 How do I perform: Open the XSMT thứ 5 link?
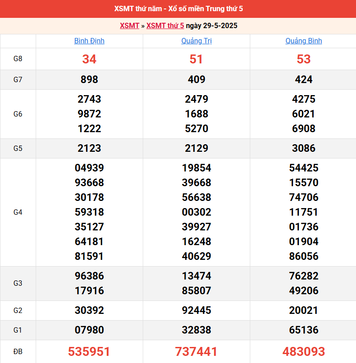point(165,26)
